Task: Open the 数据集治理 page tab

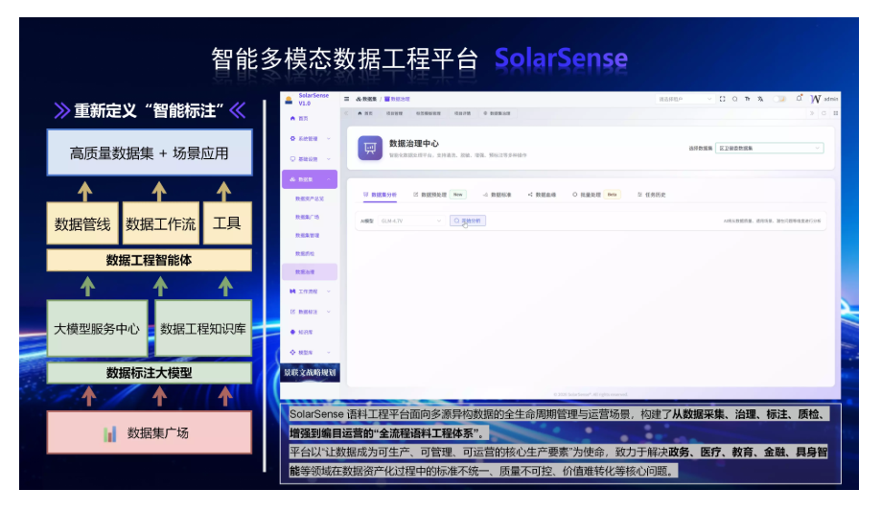Action: [498, 113]
